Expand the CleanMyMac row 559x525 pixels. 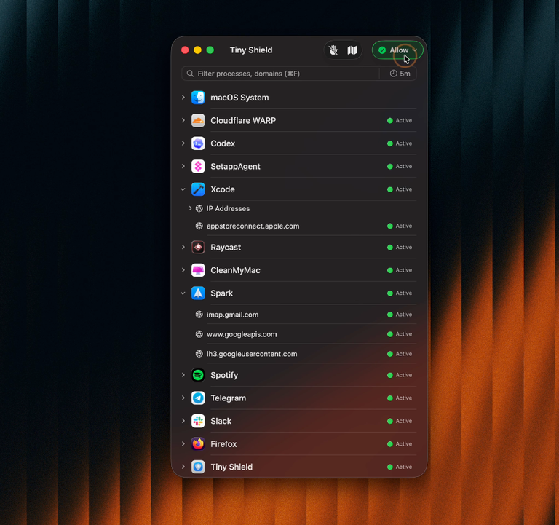(183, 270)
